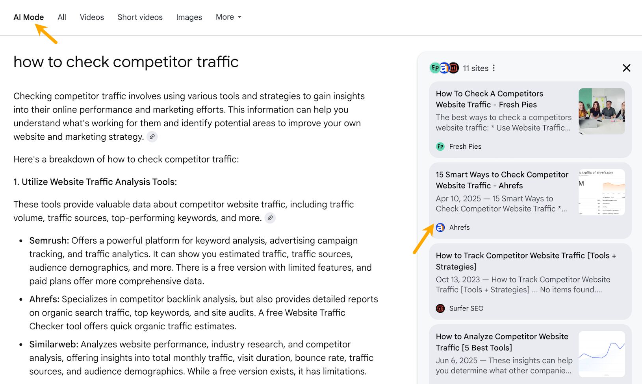Open the Track Competitor Website Traffic article
This screenshot has height=384, width=642.
point(526,261)
